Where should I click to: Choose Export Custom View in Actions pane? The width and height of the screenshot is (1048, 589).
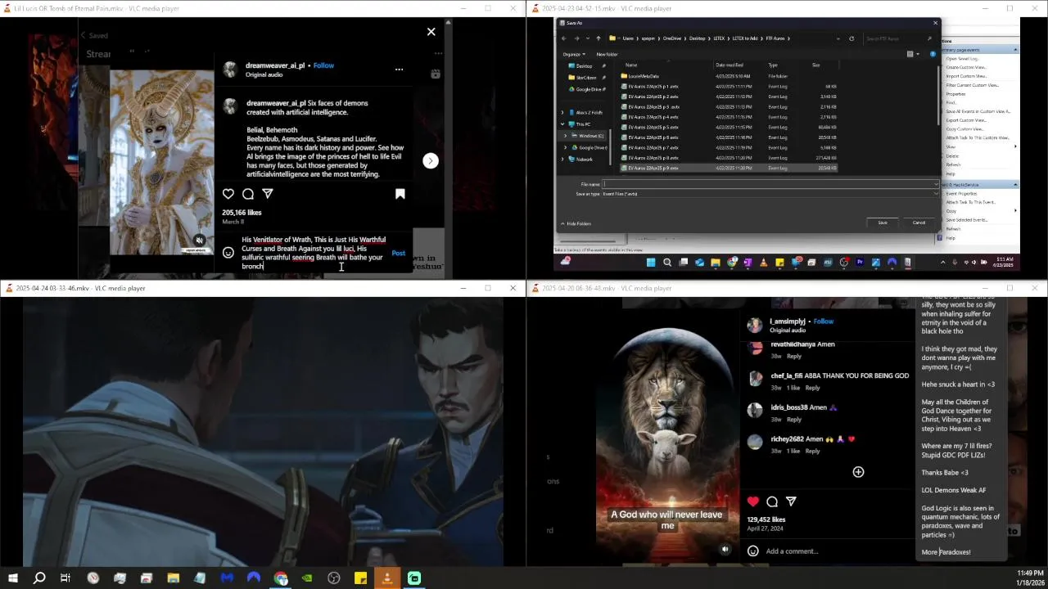[965, 120]
